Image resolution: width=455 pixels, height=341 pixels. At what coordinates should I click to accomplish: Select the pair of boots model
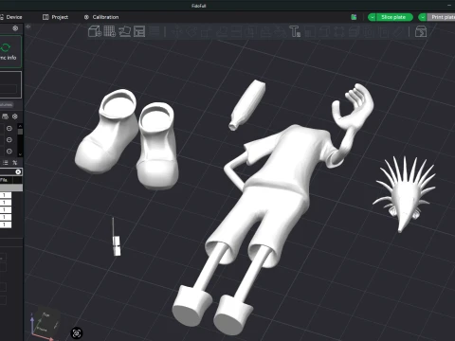[127, 139]
